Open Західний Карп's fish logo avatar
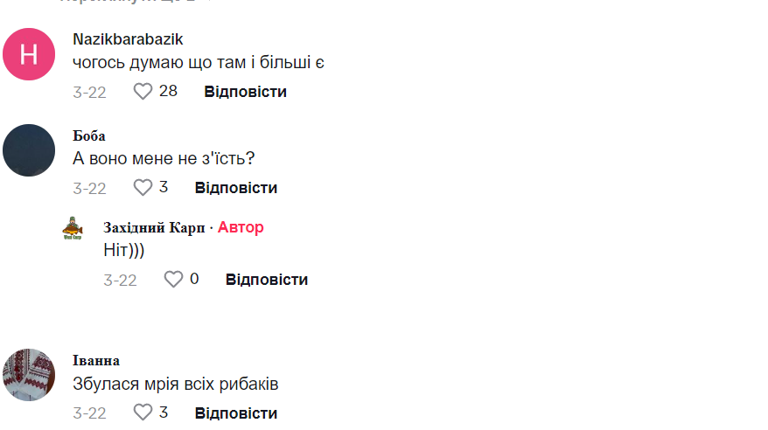768x430 pixels. click(73, 228)
